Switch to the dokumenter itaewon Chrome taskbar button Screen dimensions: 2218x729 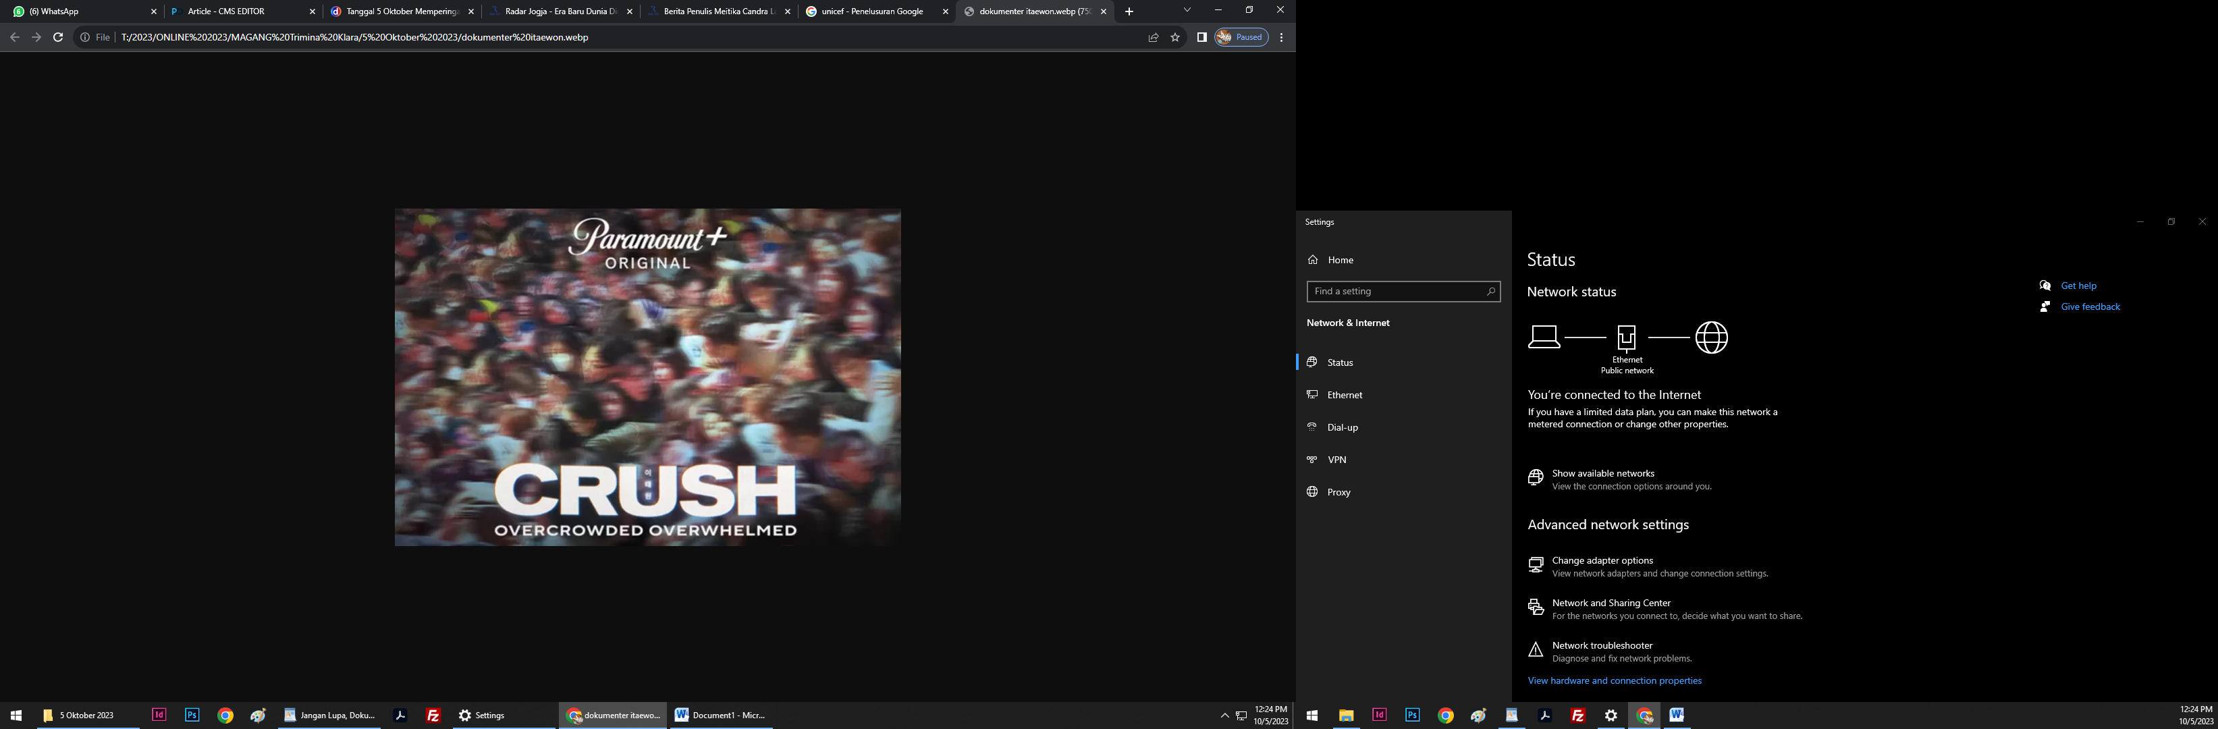(613, 715)
